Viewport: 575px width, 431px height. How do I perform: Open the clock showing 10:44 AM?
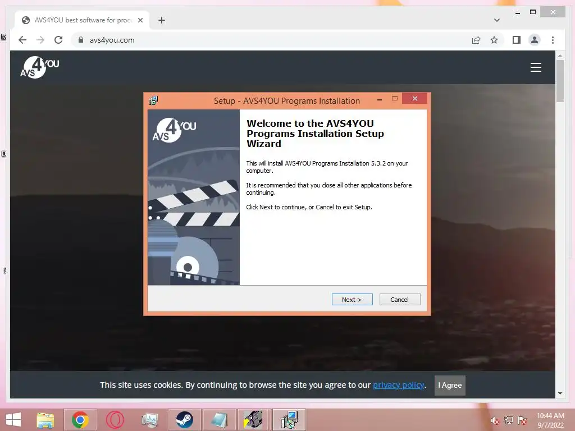coord(550,420)
